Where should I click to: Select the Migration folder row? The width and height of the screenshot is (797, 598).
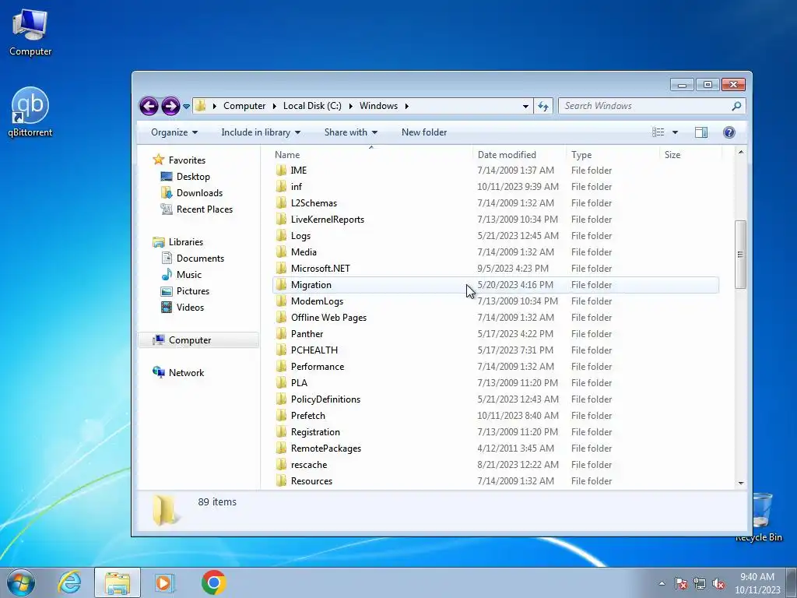click(x=496, y=285)
